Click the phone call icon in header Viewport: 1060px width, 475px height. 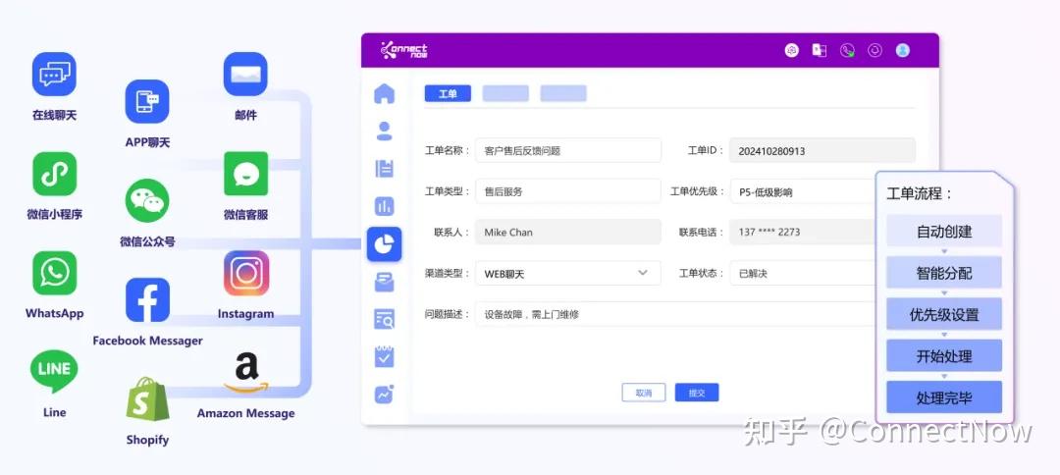click(x=847, y=50)
